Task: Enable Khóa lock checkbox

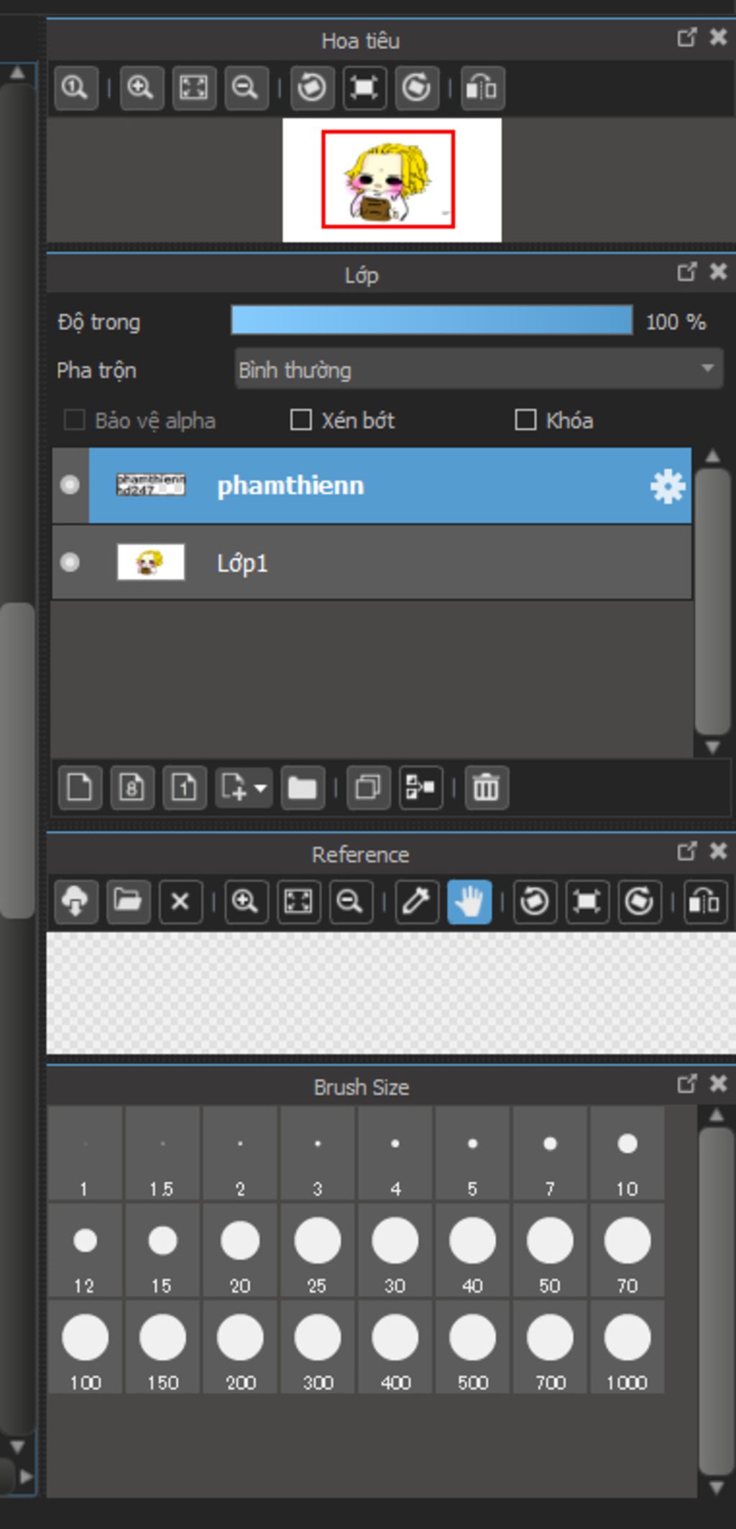Action: 526,420
